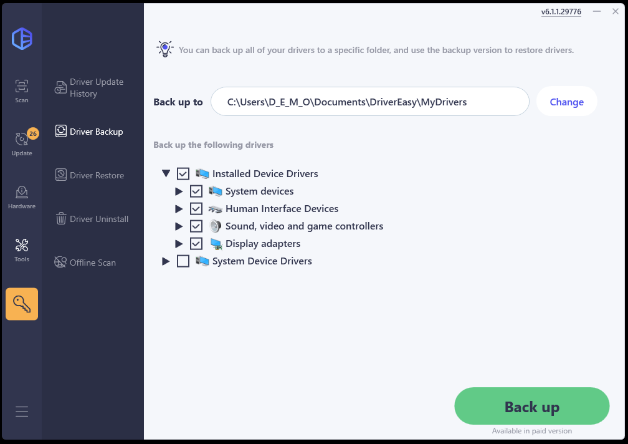Click the Driver Uninstall trash icon

pyautogui.click(x=61, y=218)
